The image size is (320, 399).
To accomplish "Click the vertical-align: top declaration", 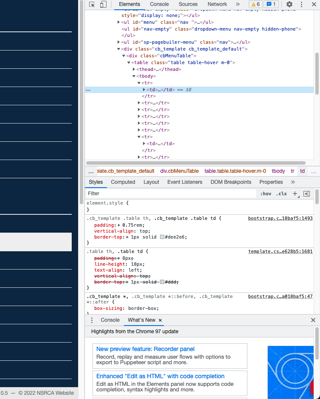I will (122, 231).
